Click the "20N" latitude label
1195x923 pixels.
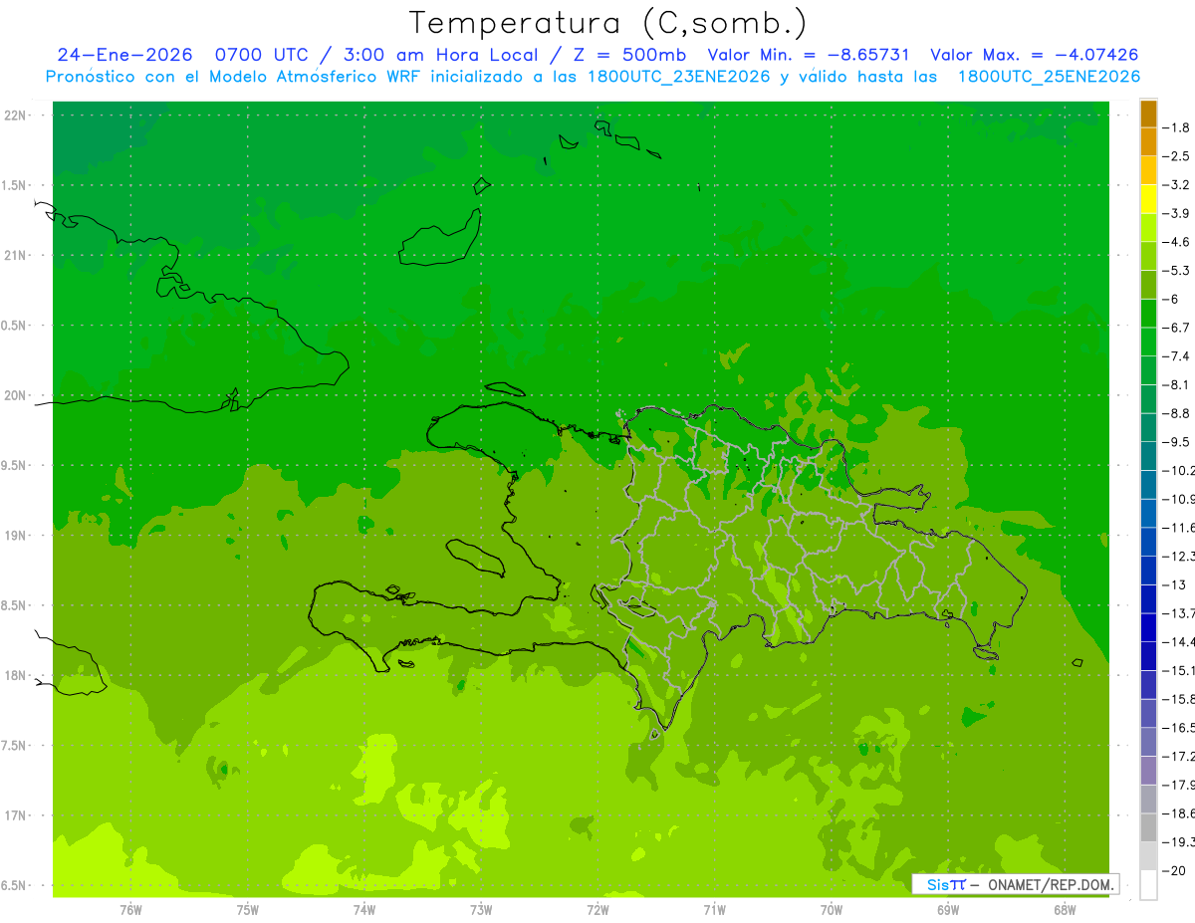tap(16, 395)
